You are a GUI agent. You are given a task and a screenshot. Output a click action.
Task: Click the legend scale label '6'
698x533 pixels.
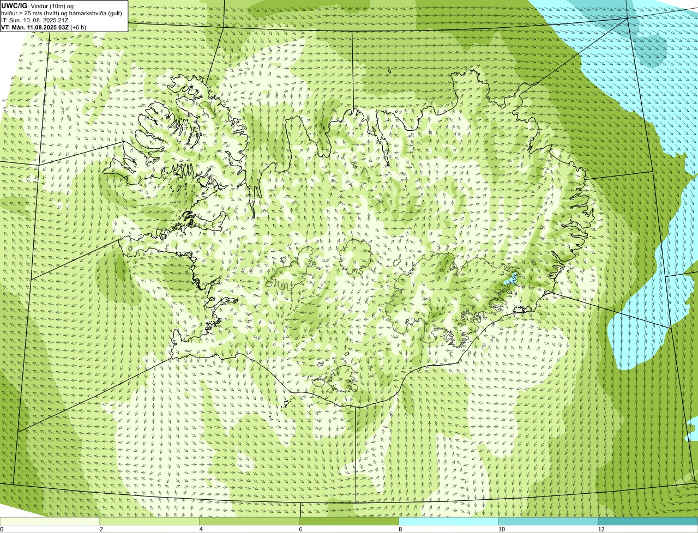(x=300, y=529)
